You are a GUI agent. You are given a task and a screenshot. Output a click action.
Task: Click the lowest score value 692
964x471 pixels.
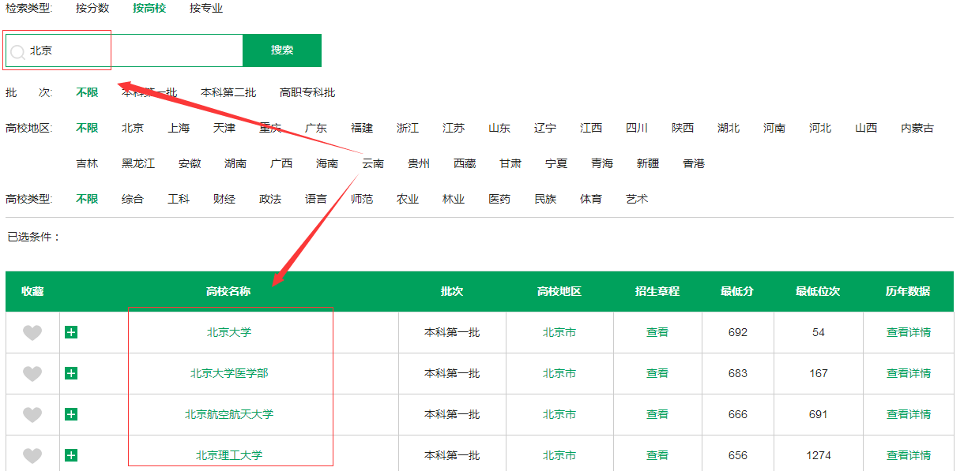click(x=738, y=332)
